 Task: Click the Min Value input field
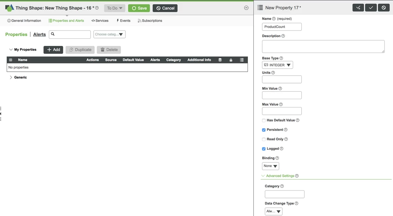[x=282, y=95]
